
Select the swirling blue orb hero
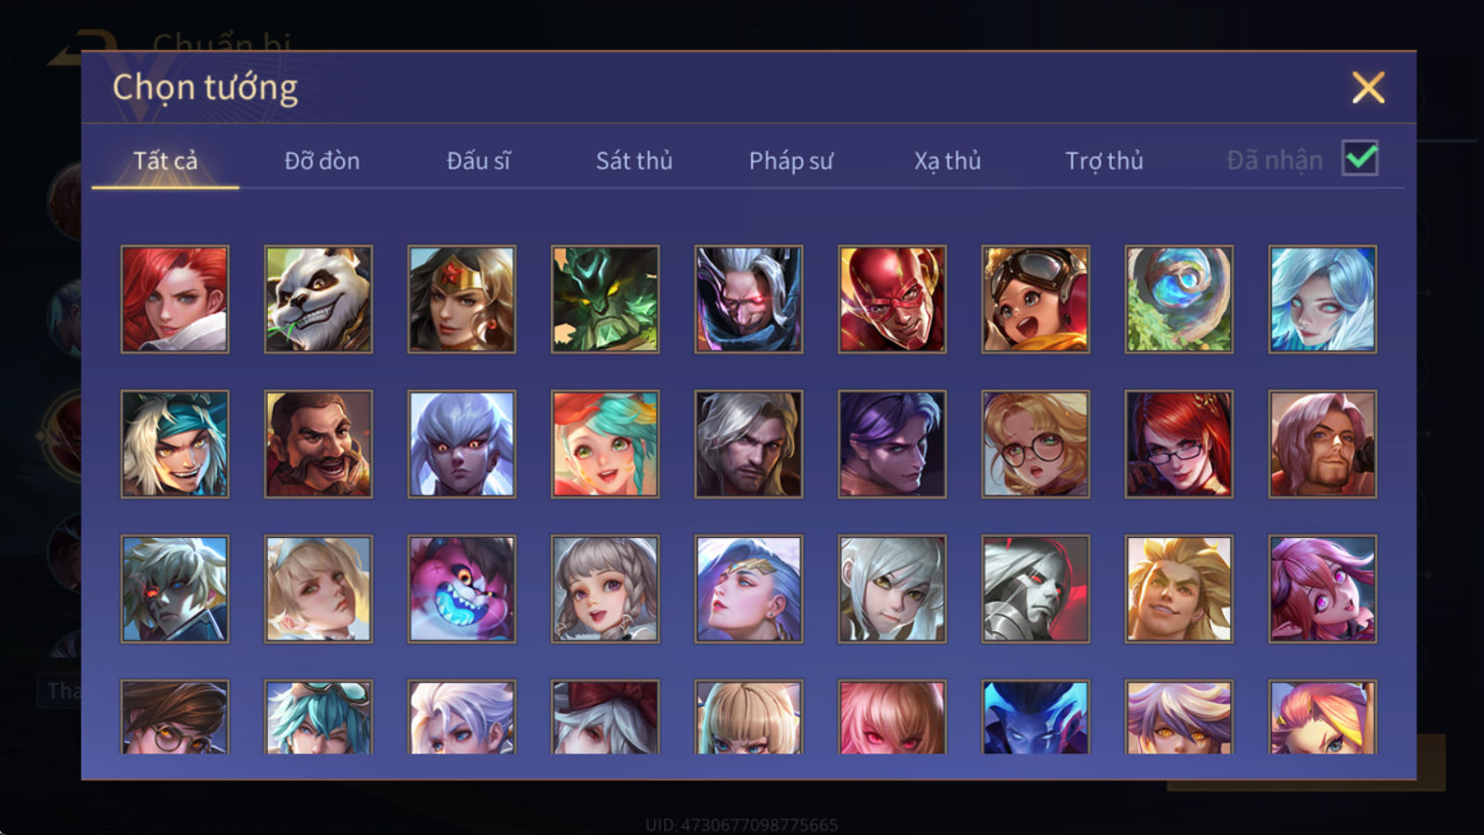click(1179, 299)
